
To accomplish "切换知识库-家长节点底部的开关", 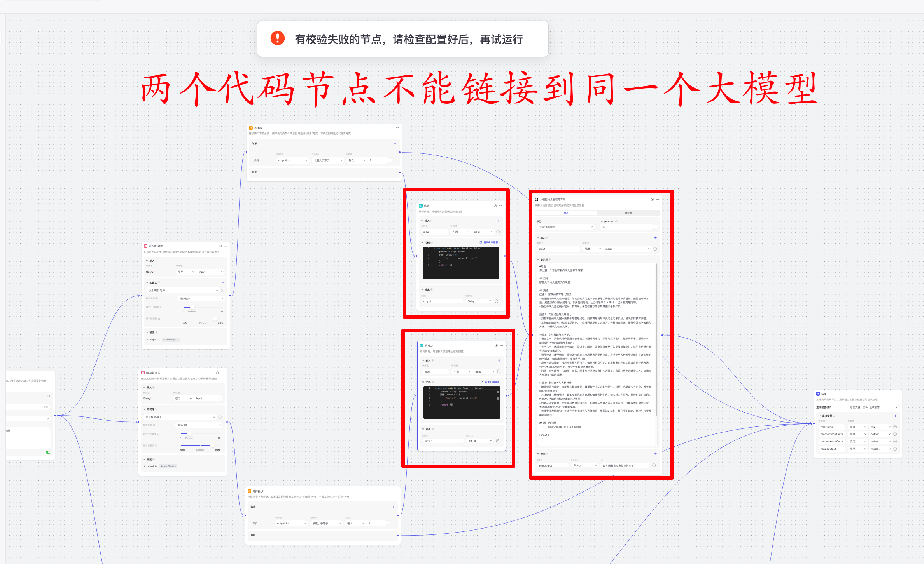I will 48,452.
